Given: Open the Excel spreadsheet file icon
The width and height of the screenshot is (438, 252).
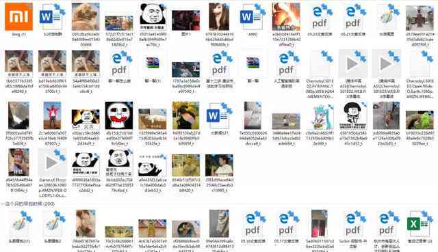Looking at the screenshot, I should click(420, 224).
